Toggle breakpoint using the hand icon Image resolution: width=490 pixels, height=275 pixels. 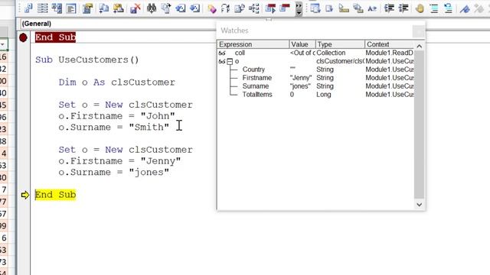pos(420,8)
